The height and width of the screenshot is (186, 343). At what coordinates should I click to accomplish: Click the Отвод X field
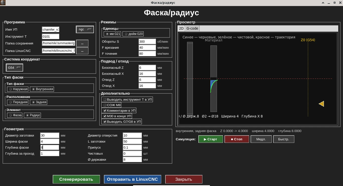pos(147,86)
